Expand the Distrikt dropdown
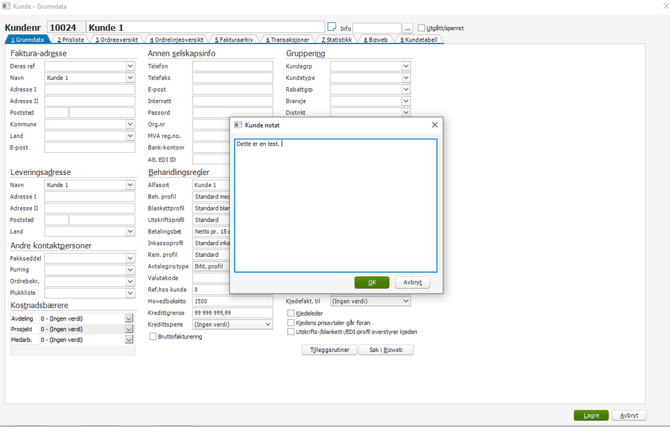This screenshot has height=427, width=670. tap(406, 113)
